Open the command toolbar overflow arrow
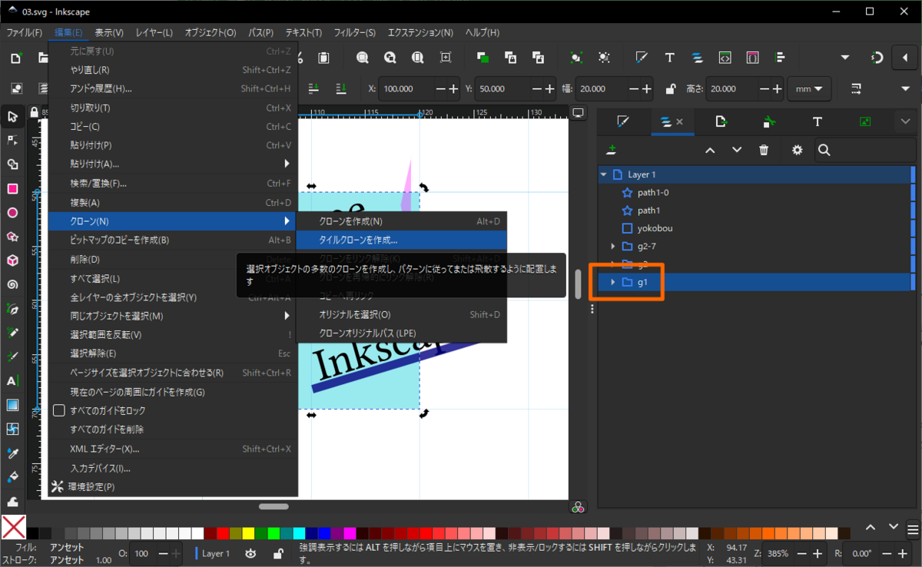The width and height of the screenshot is (922, 567). point(846,58)
